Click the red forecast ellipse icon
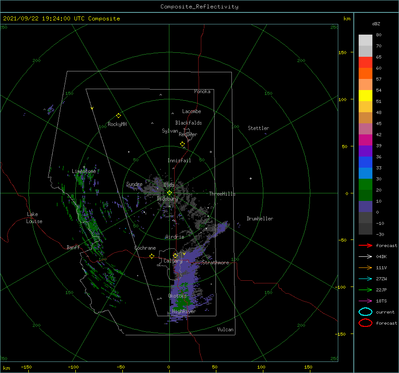399x373 pixels. coord(365,323)
